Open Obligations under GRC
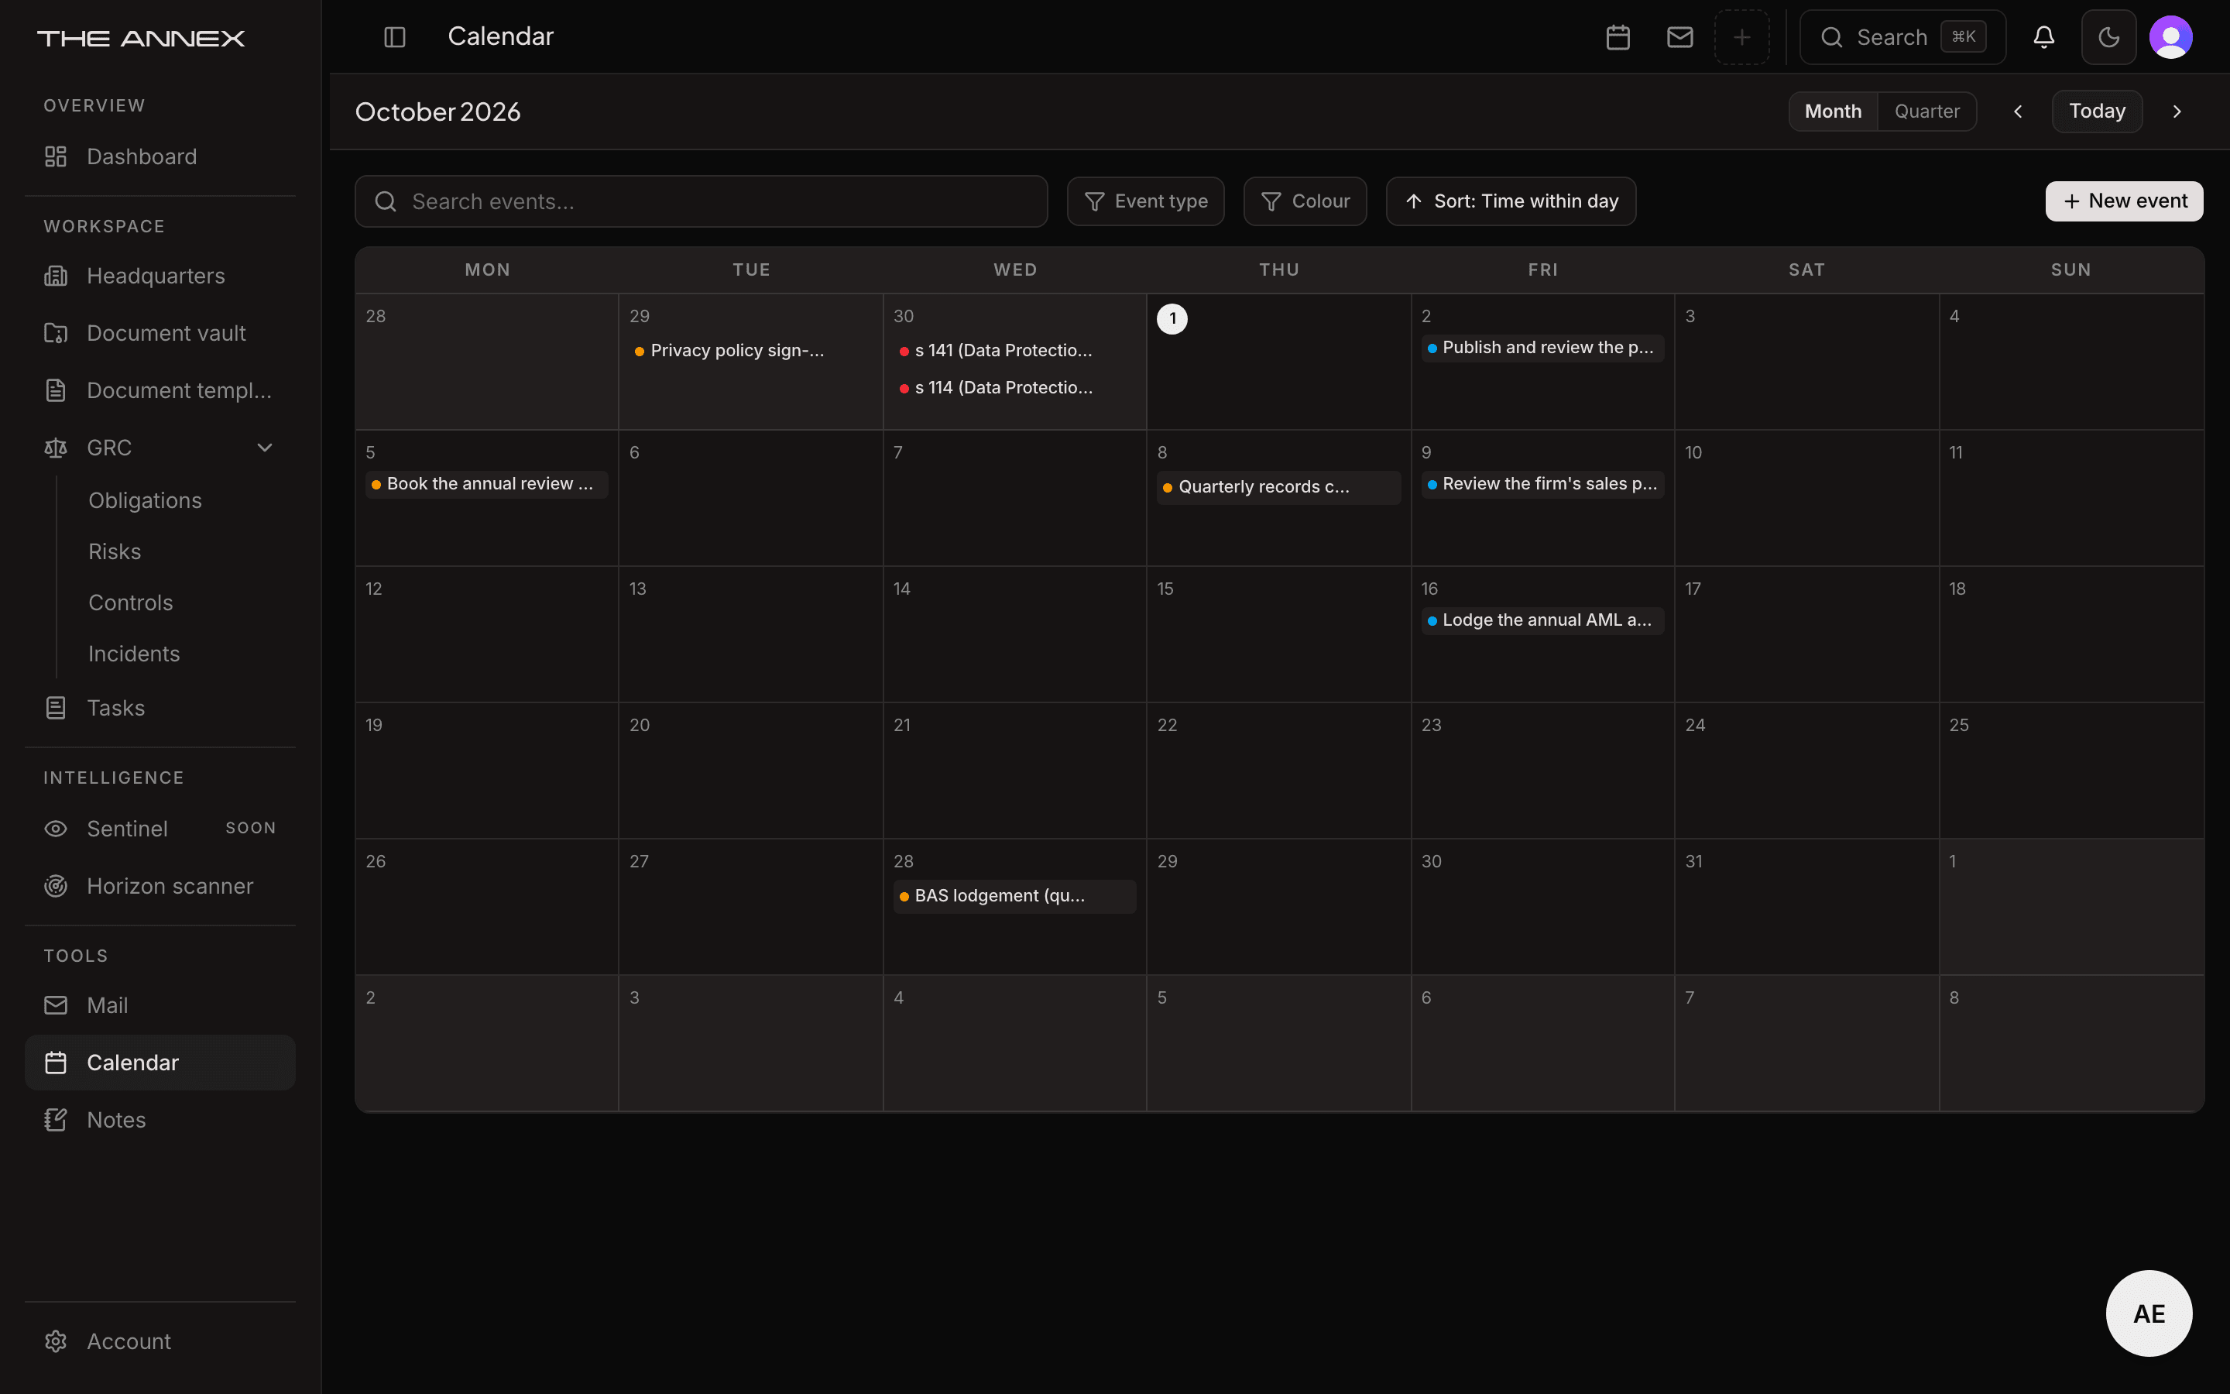Screen dimensions: 2230x1394 pos(145,500)
